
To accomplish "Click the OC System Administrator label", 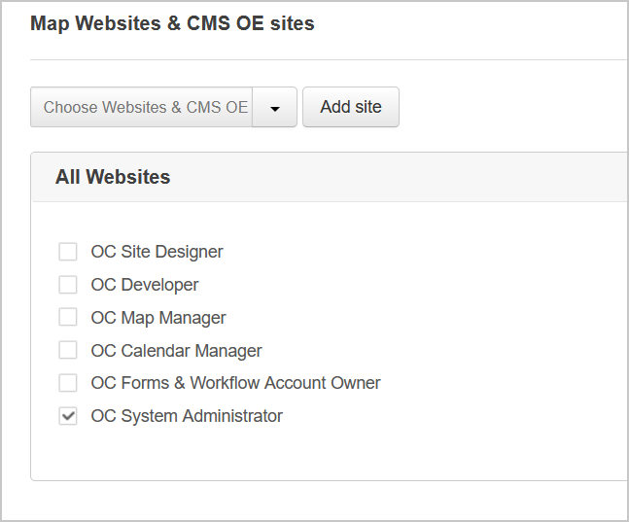I will click(x=187, y=416).
